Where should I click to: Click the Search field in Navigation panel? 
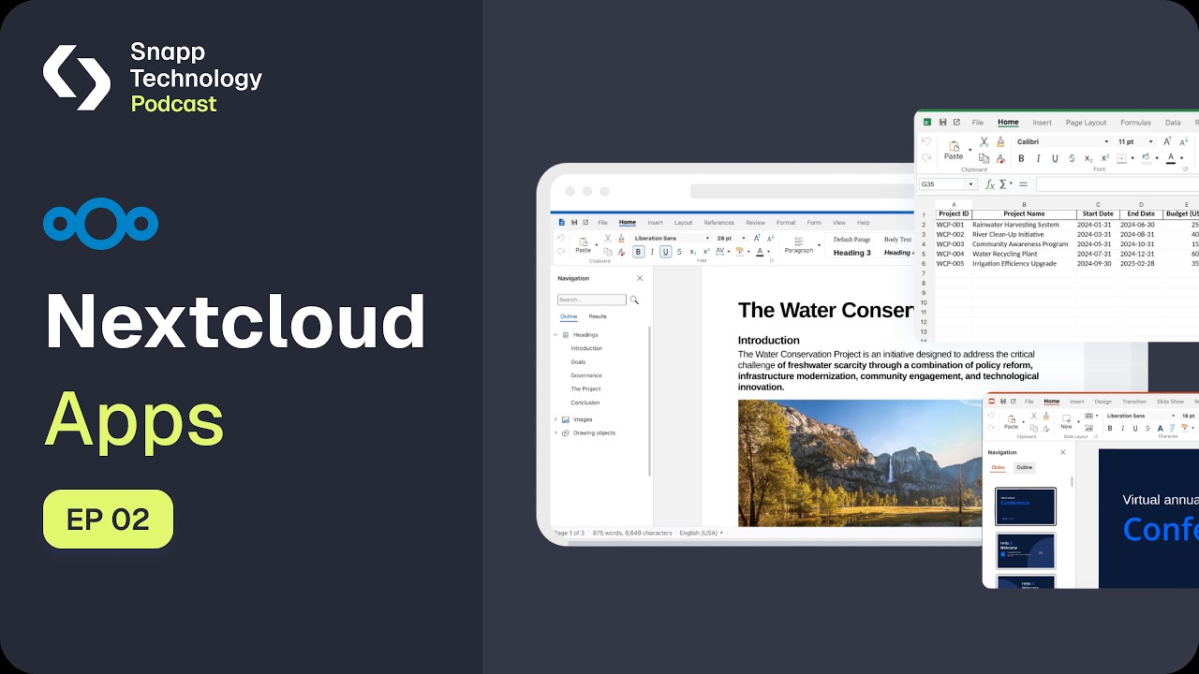pyautogui.click(x=592, y=300)
